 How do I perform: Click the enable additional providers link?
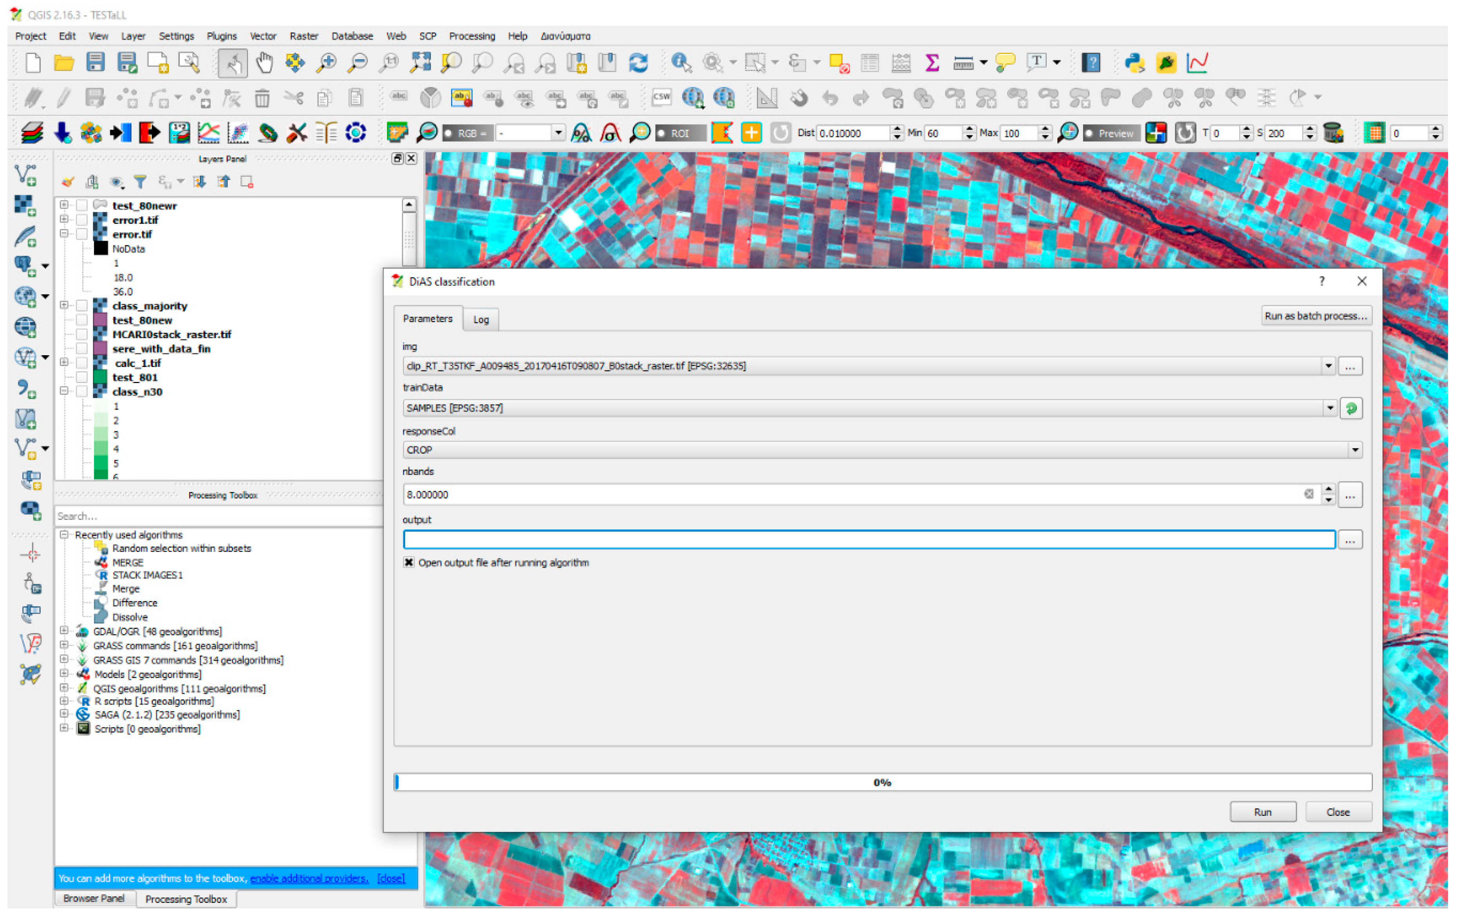point(309,878)
